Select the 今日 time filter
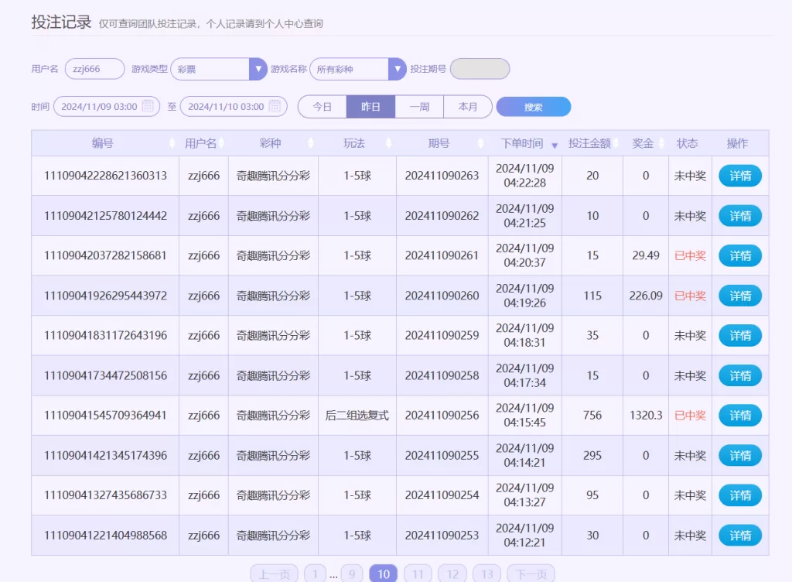 323,107
